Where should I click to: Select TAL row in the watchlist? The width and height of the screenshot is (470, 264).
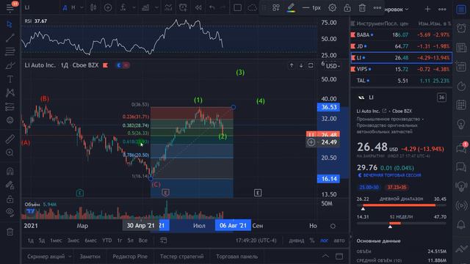point(401,81)
